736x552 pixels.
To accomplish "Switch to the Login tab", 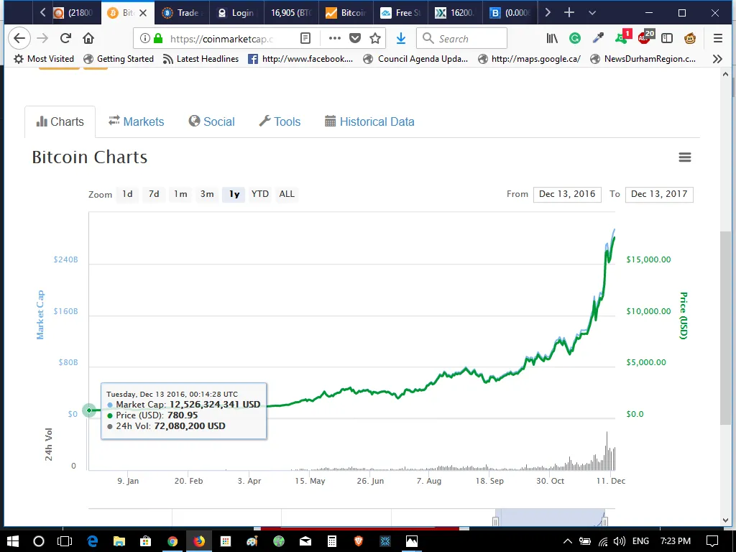I will point(236,13).
